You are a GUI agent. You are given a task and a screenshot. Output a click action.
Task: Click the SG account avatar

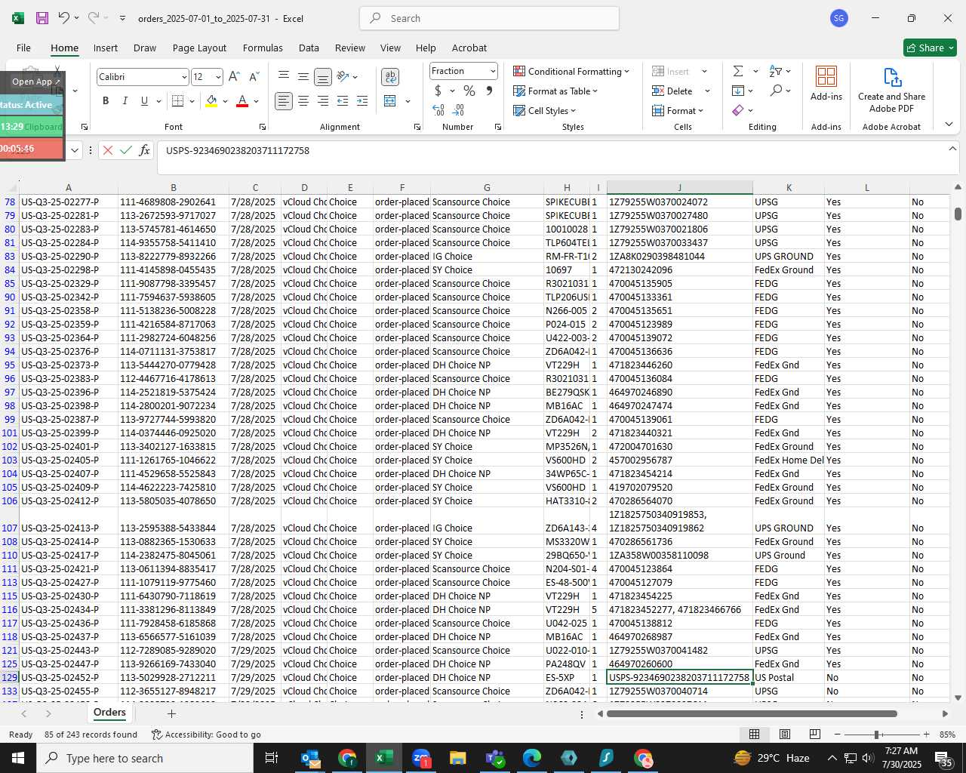pyautogui.click(x=839, y=18)
